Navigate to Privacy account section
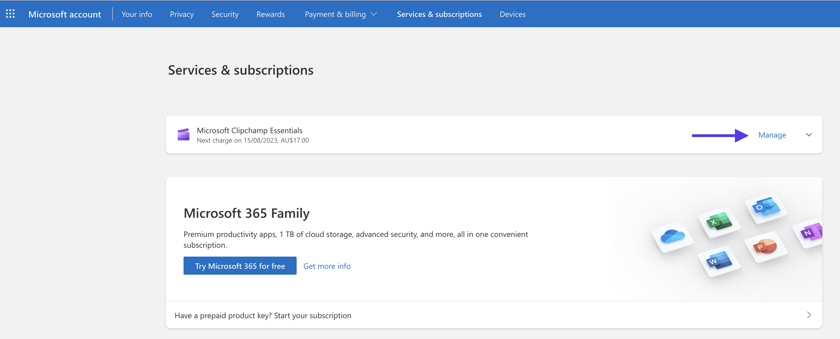 pos(182,13)
